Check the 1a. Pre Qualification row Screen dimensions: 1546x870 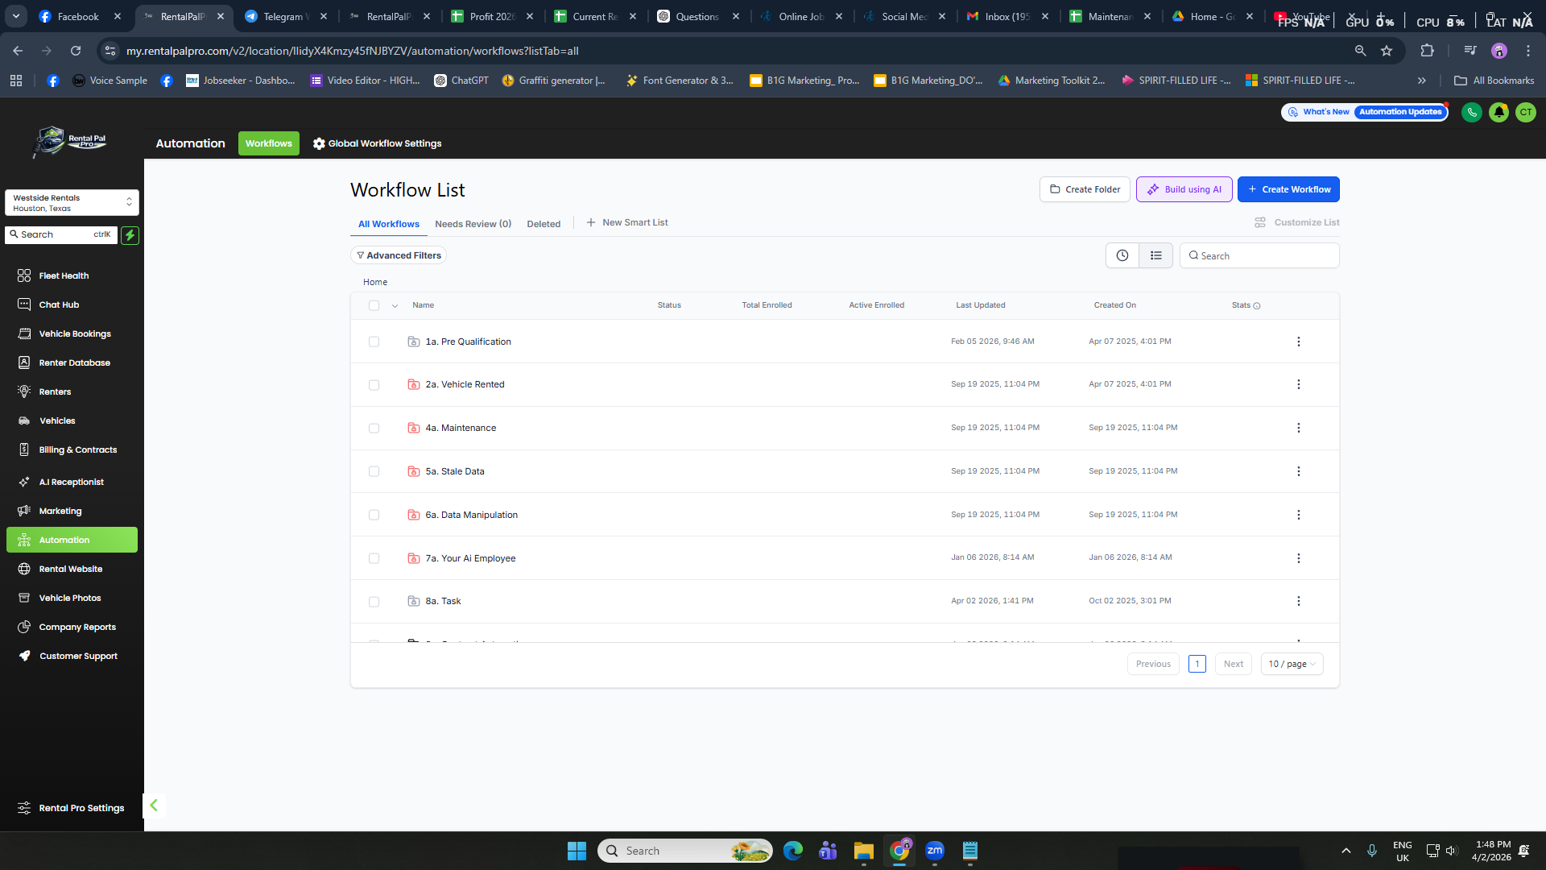[x=374, y=342]
